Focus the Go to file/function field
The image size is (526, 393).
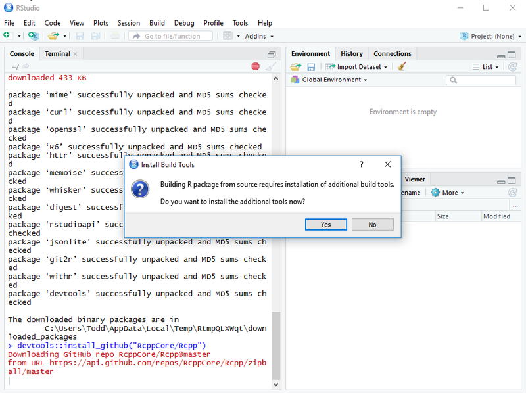(x=171, y=36)
